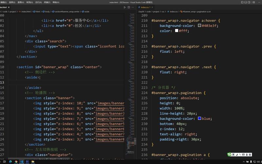
Task: Open customize layout icon in title bar
Action: (254, 2)
